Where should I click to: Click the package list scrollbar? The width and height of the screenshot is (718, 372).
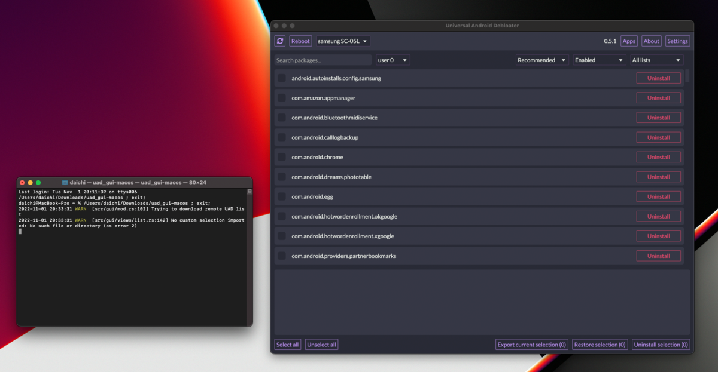click(687, 75)
